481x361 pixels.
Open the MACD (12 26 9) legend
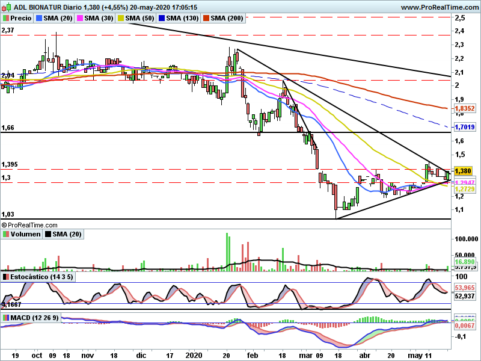(31, 318)
